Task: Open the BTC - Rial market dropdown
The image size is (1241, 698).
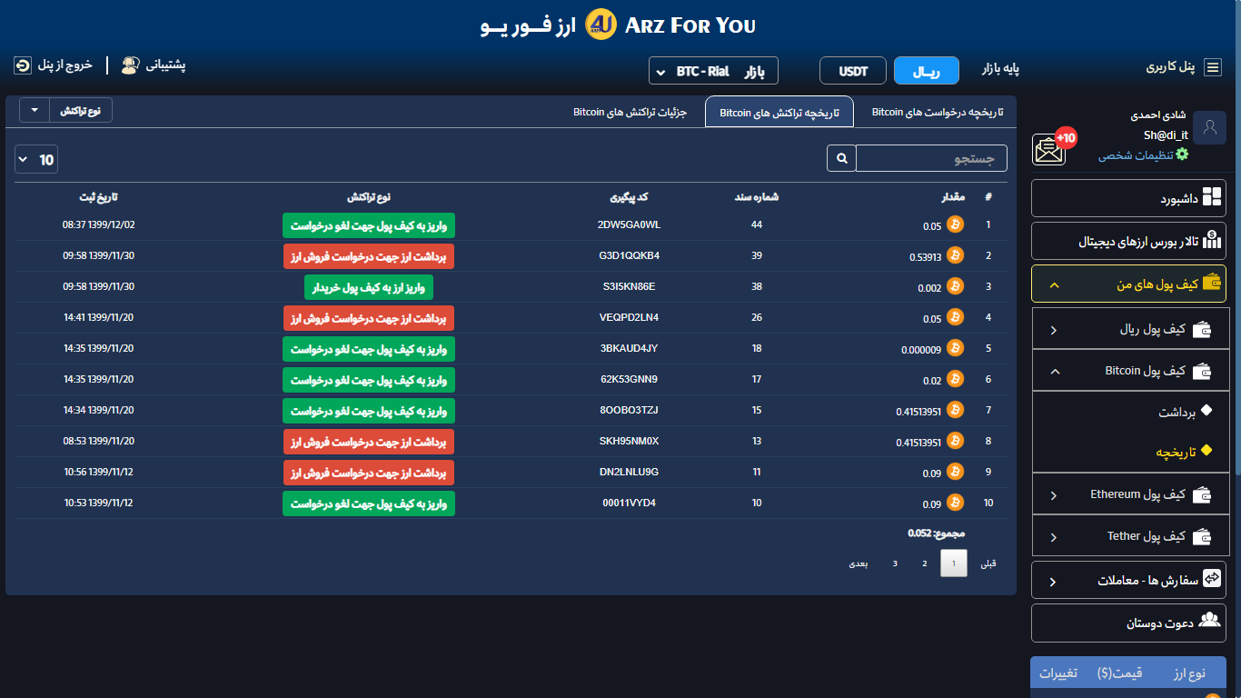Action: pos(713,71)
